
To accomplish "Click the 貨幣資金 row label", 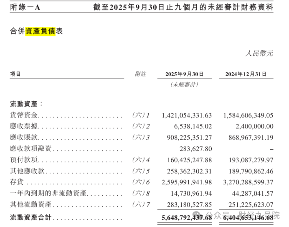I will point(24,115).
